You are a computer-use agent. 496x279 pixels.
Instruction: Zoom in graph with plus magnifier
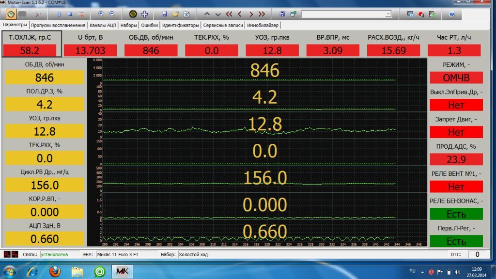tap(101, 14)
